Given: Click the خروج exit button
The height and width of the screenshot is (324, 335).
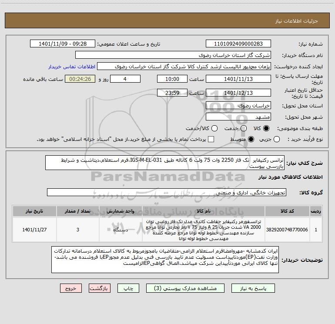Looking at the screenshot, I should (x=71, y=288).
